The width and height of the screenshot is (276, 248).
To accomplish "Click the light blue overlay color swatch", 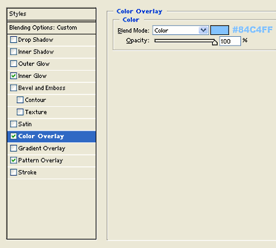I will click(220, 30).
